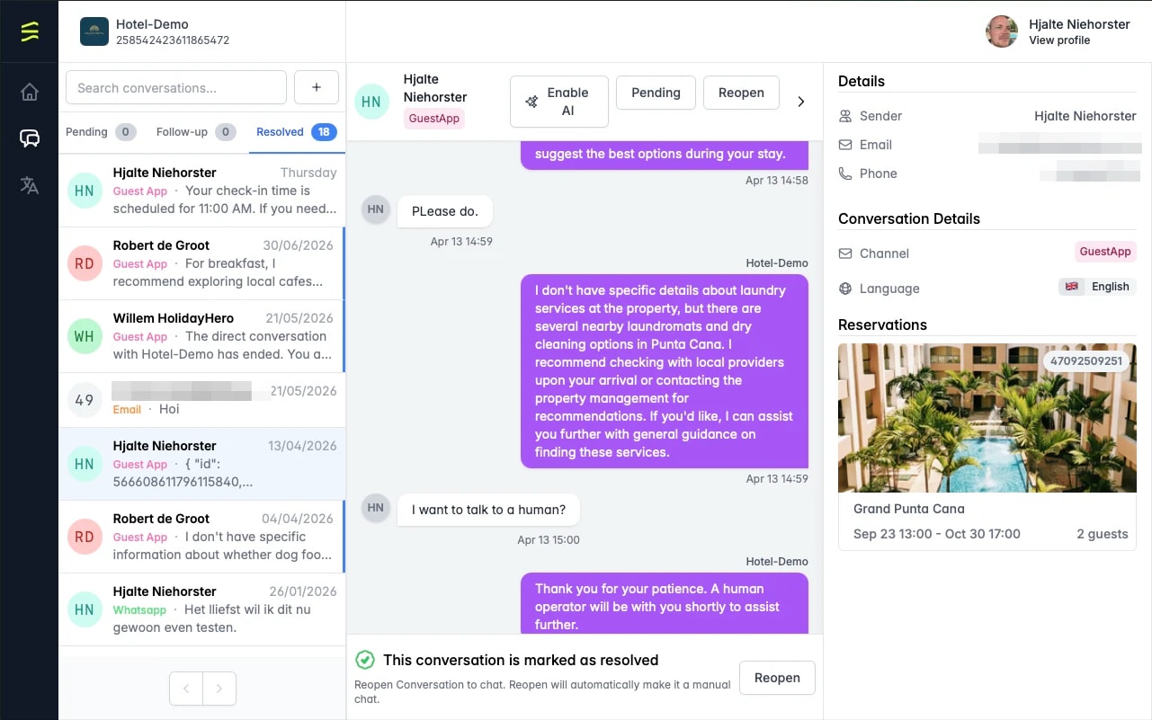Click the Phone icon in Details
The width and height of the screenshot is (1152, 720).
tap(845, 173)
